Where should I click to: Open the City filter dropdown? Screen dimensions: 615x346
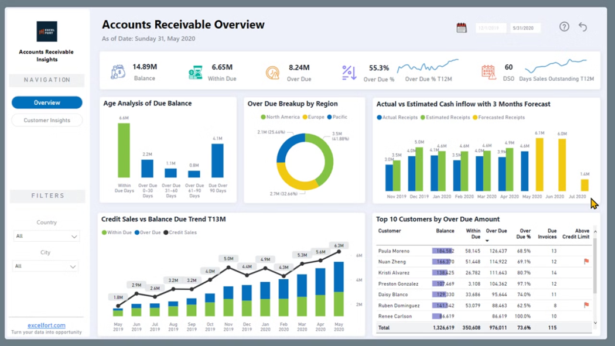(x=47, y=266)
